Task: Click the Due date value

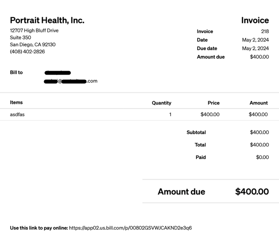Action: click(255, 48)
